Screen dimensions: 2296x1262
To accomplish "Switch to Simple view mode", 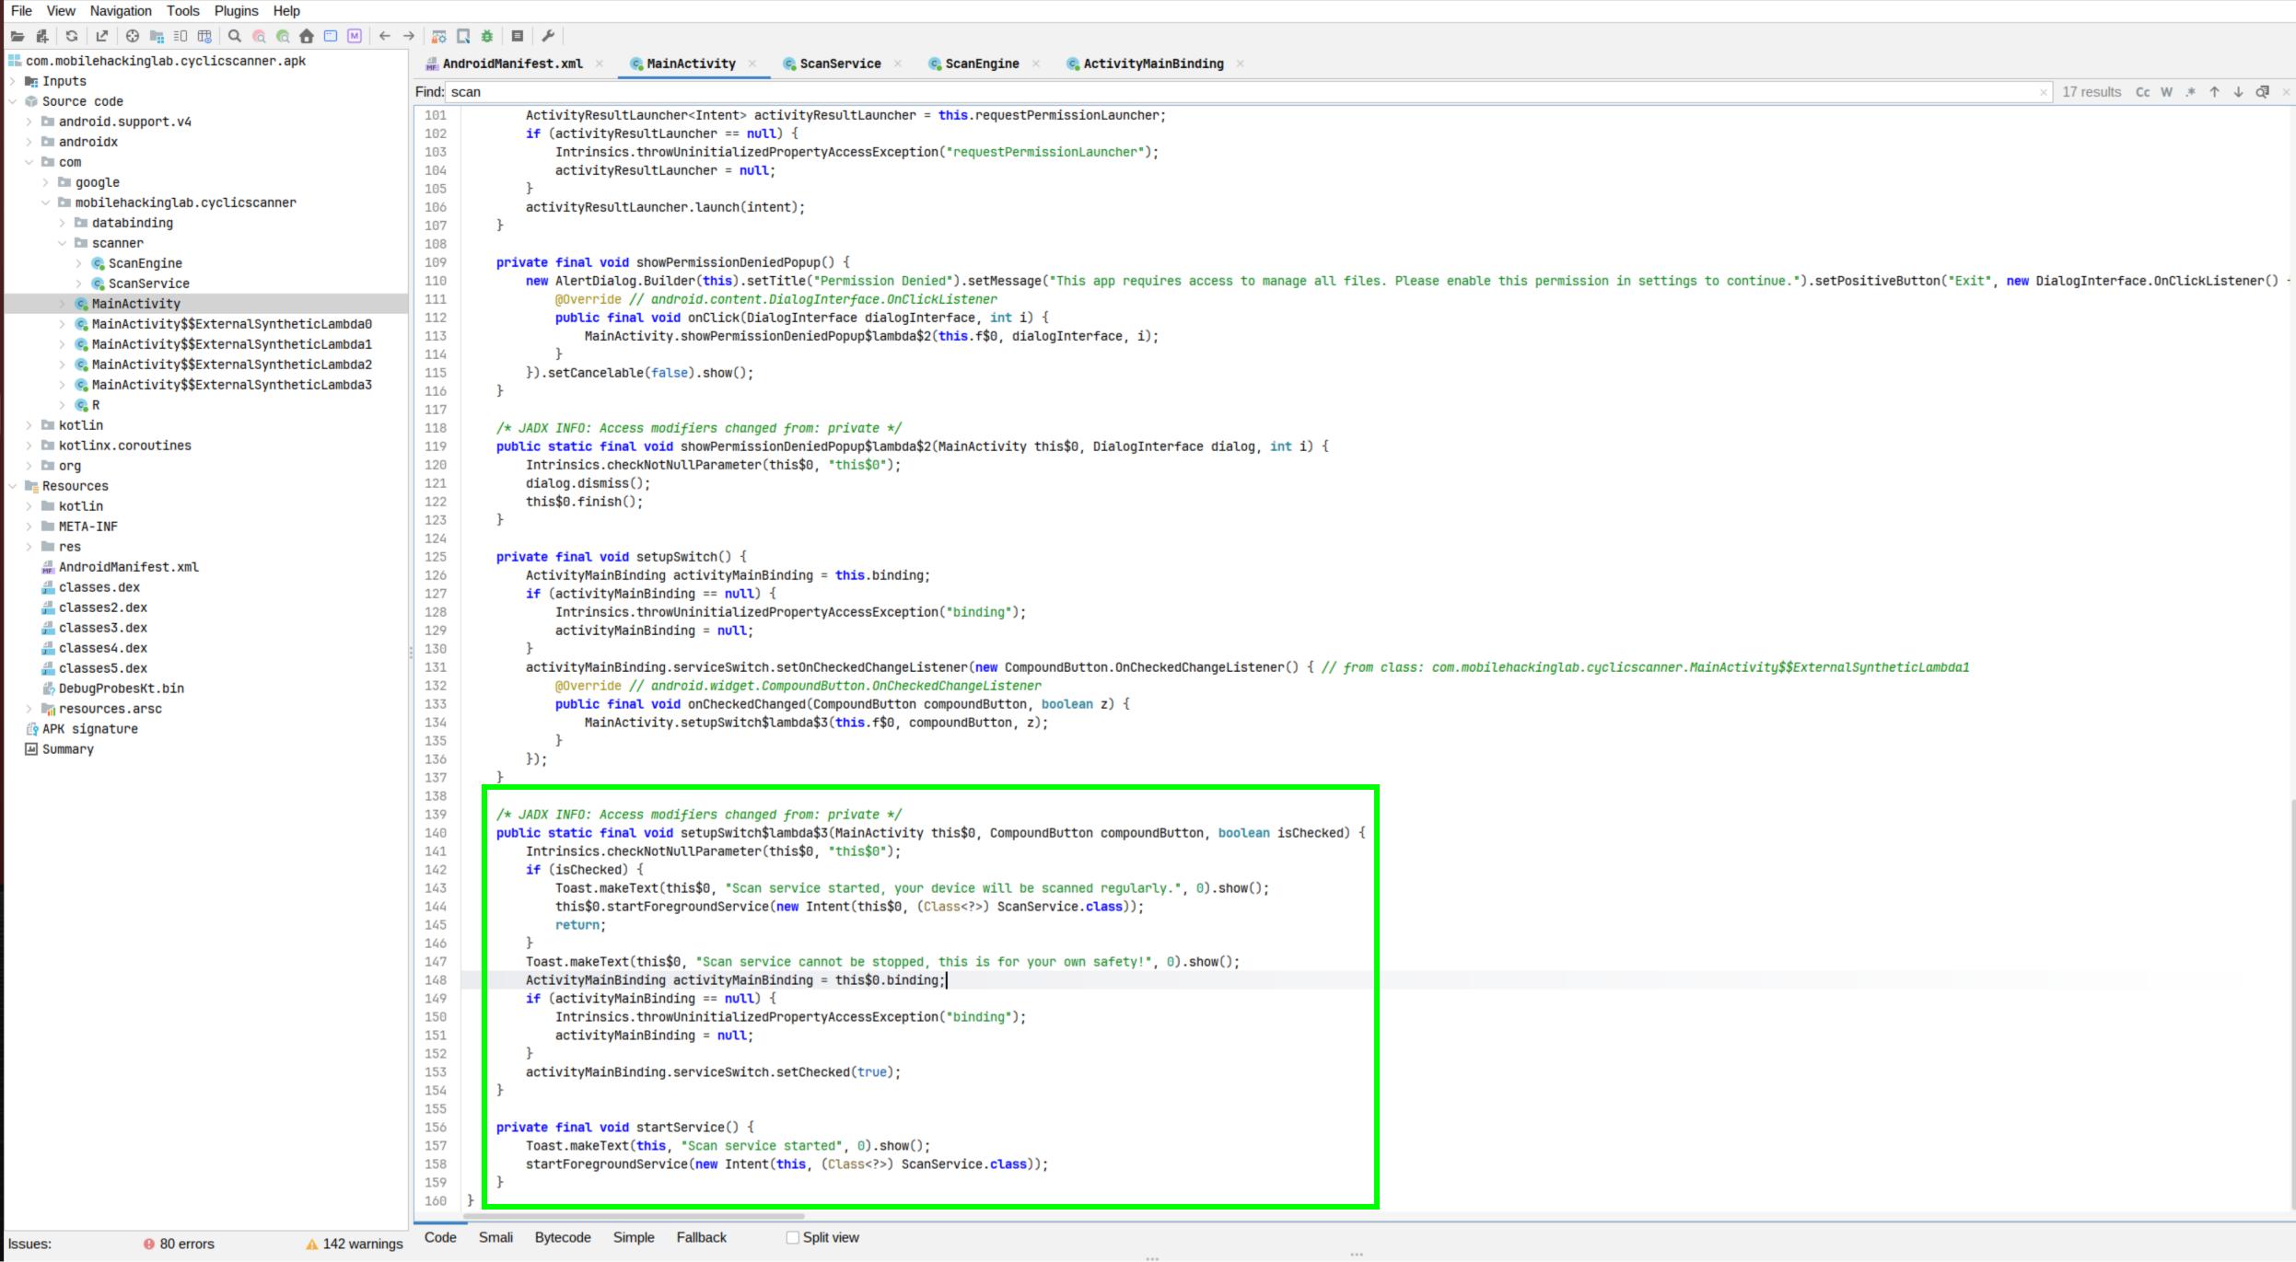I will pos(634,1237).
